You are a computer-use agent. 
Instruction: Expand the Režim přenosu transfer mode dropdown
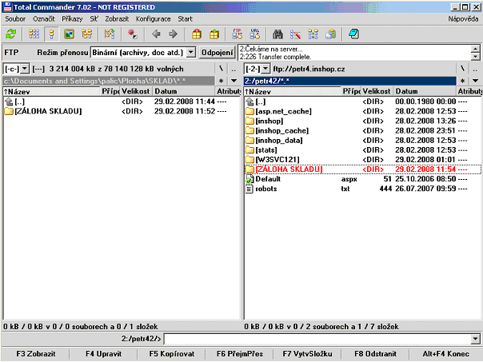tap(191, 52)
